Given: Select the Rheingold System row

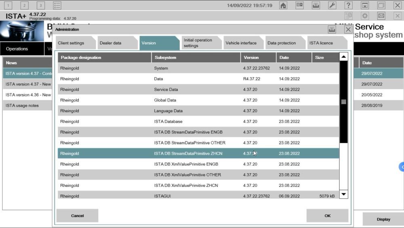Looking at the screenshot, I should [198, 68].
